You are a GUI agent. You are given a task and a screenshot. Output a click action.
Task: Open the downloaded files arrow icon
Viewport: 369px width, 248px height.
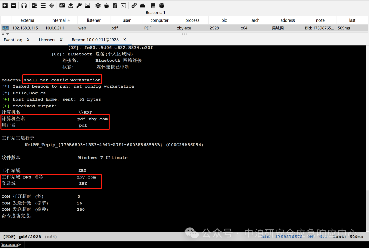coord(71,5)
